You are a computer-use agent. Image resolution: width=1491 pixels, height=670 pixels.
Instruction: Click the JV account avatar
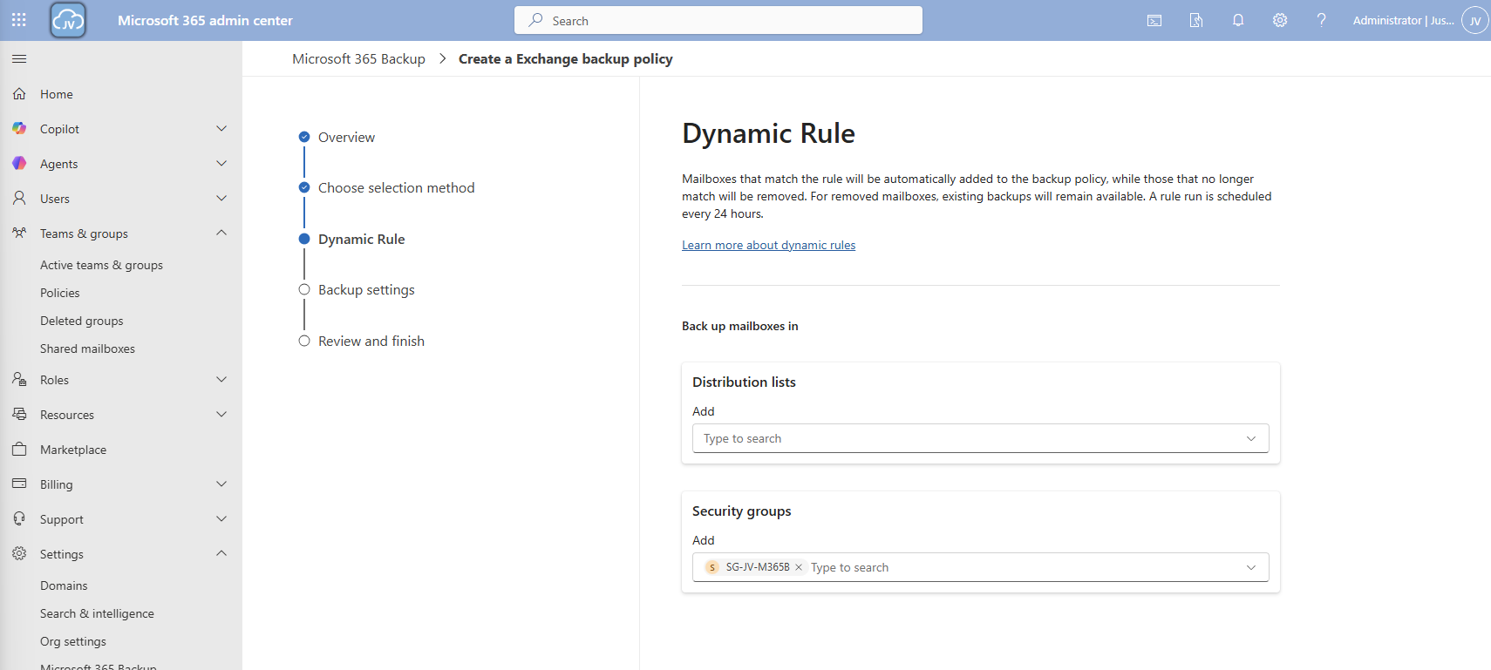1475,20
